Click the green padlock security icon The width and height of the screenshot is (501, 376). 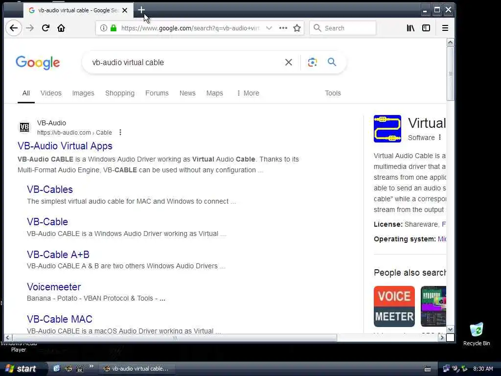pos(114,28)
